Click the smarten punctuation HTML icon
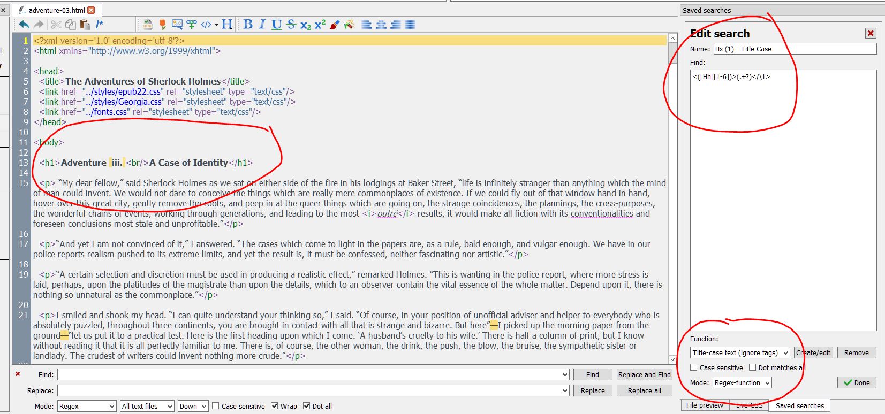 pyautogui.click(x=148, y=24)
